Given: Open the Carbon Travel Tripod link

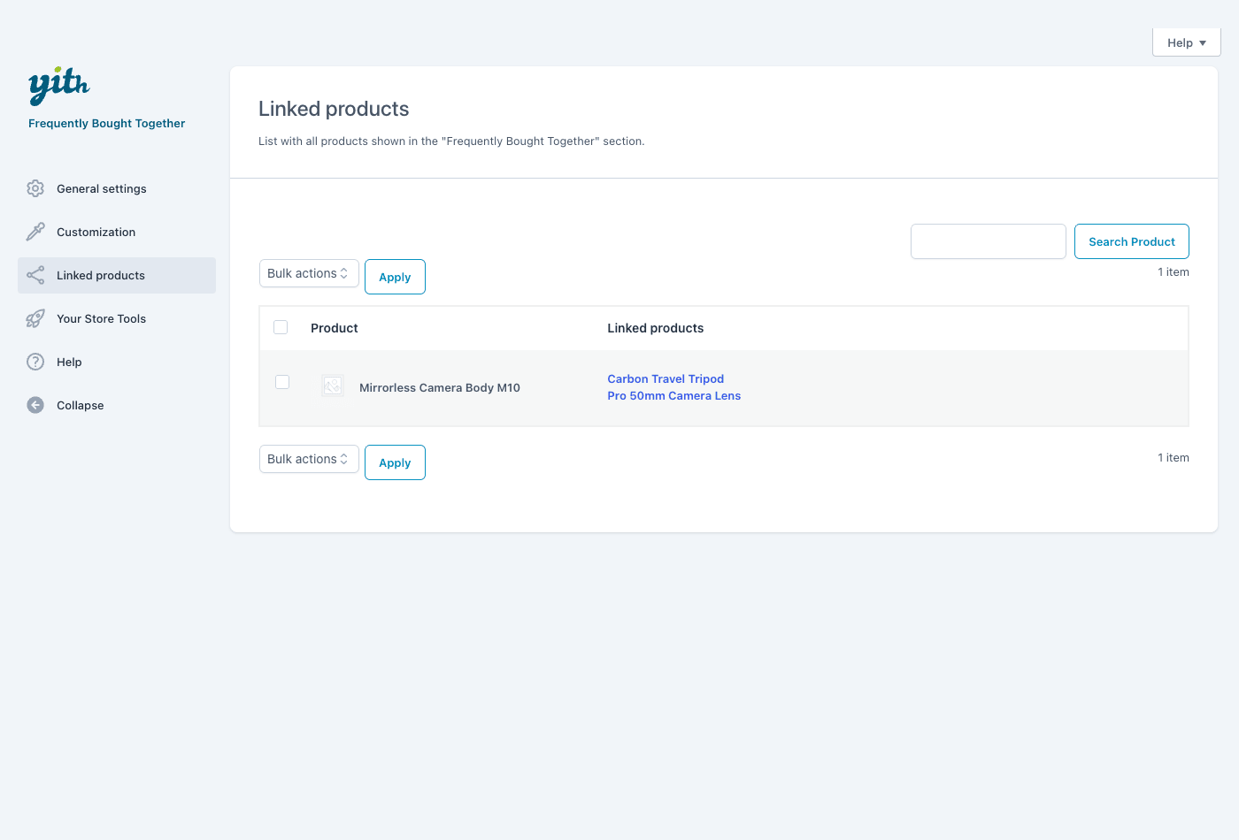Looking at the screenshot, I should tap(666, 378).
